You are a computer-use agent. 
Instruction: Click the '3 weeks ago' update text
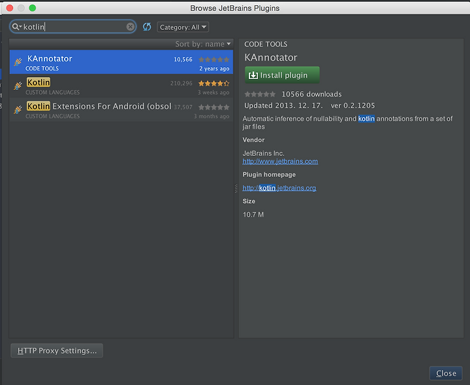pos(213,92)
